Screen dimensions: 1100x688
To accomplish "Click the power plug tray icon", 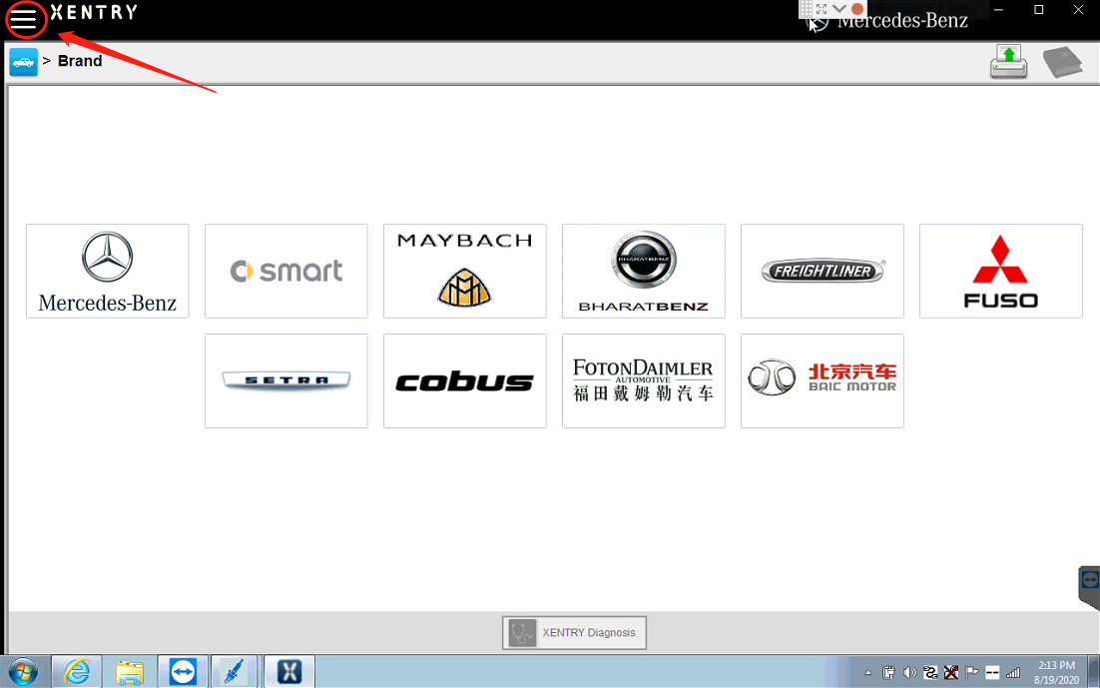I will coord(888,673).
